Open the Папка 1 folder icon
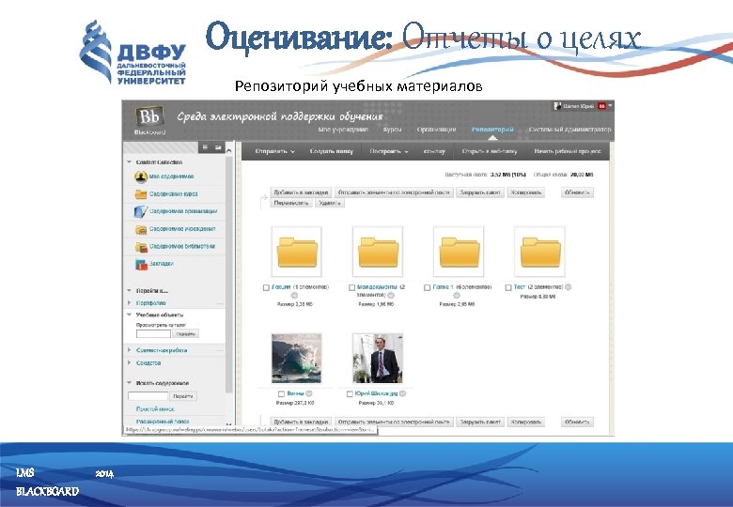733x507 pixels. [459, 252]
